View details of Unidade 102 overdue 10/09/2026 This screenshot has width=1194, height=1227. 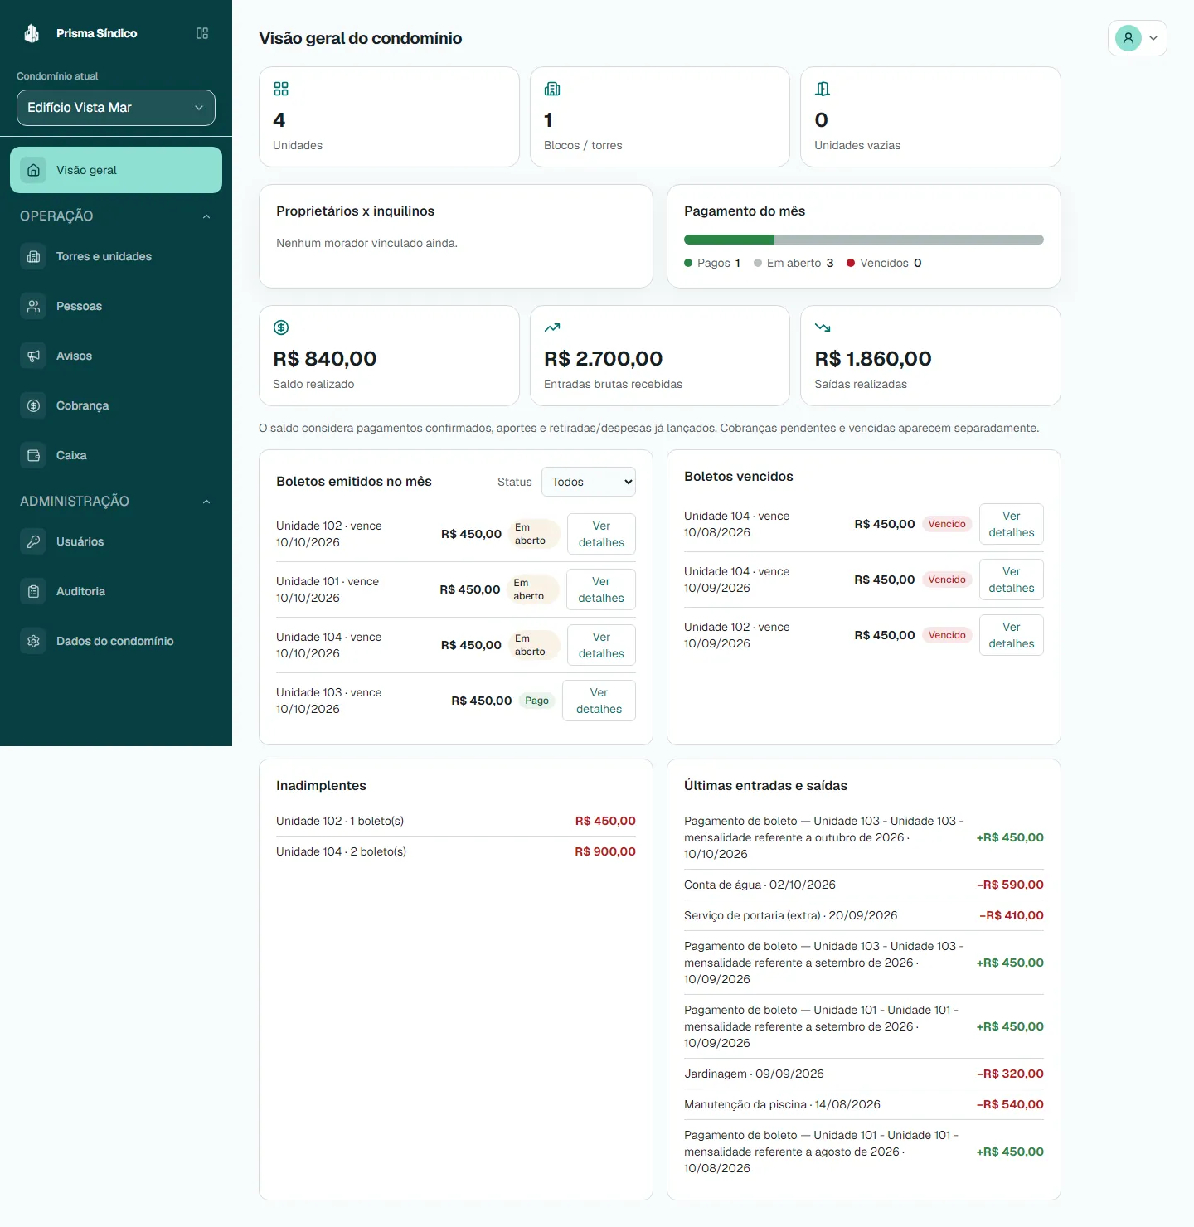pyautogui.click(x=1012, y=635)
